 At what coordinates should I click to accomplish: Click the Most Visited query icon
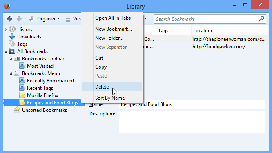(22, 66)
